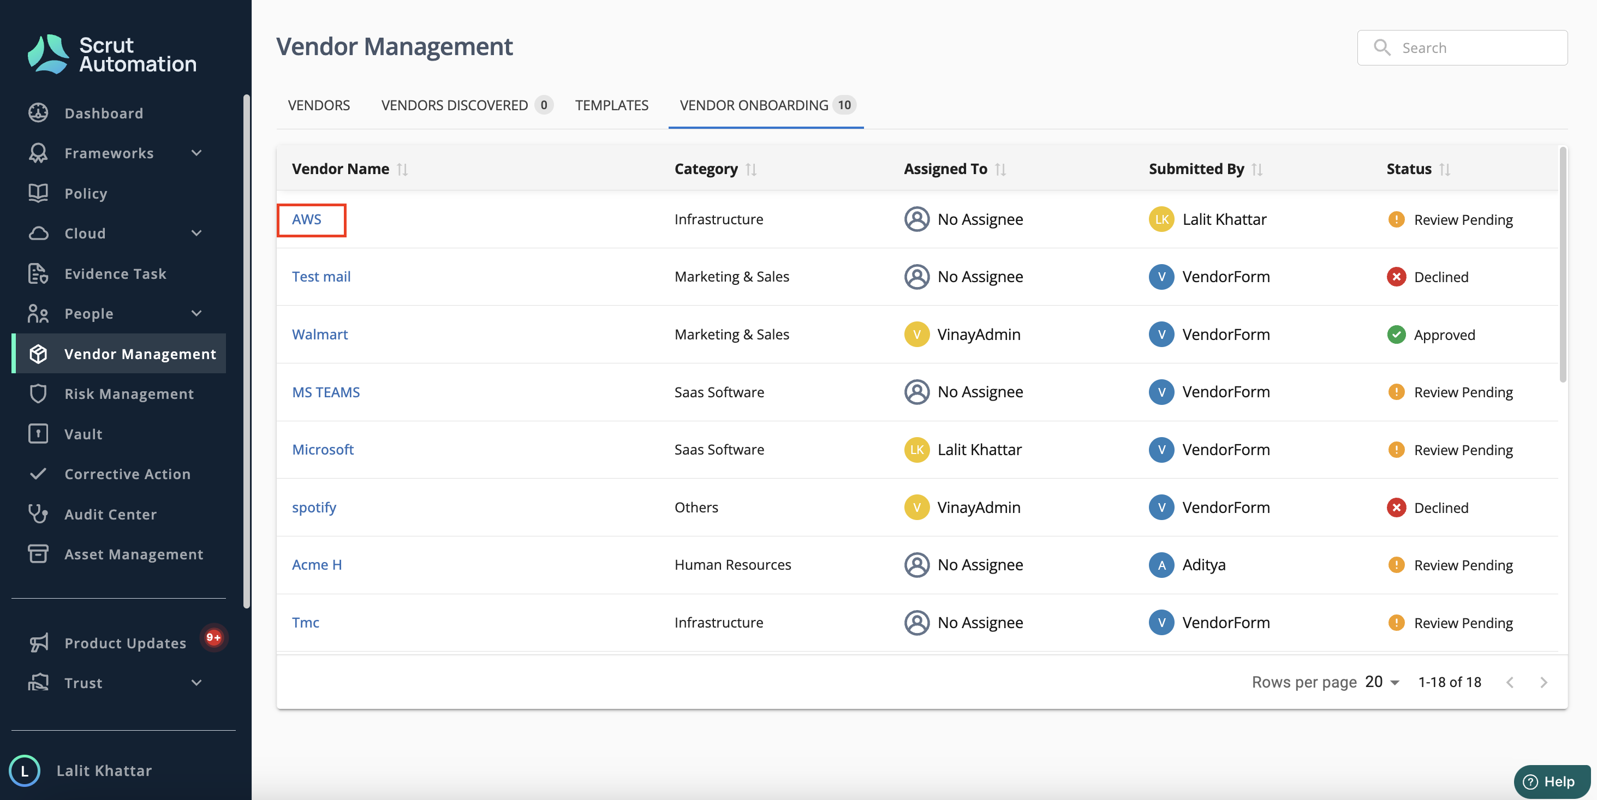Sort by Submitted By column arrows

pos(1258,169)
